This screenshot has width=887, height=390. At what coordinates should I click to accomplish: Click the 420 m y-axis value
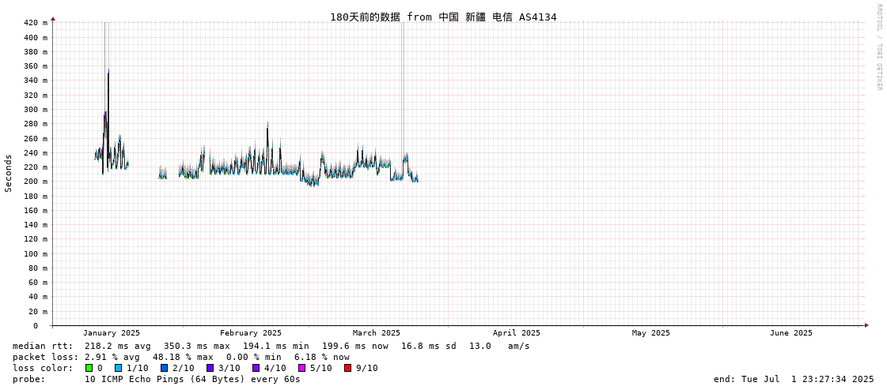pyautogui.click(x=35, y=23)
